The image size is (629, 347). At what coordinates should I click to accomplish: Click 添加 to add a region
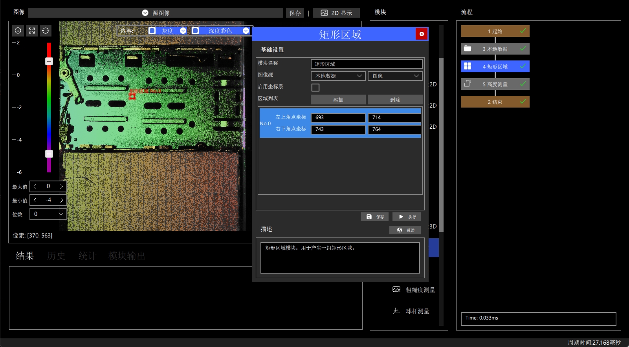pos(338,100)
